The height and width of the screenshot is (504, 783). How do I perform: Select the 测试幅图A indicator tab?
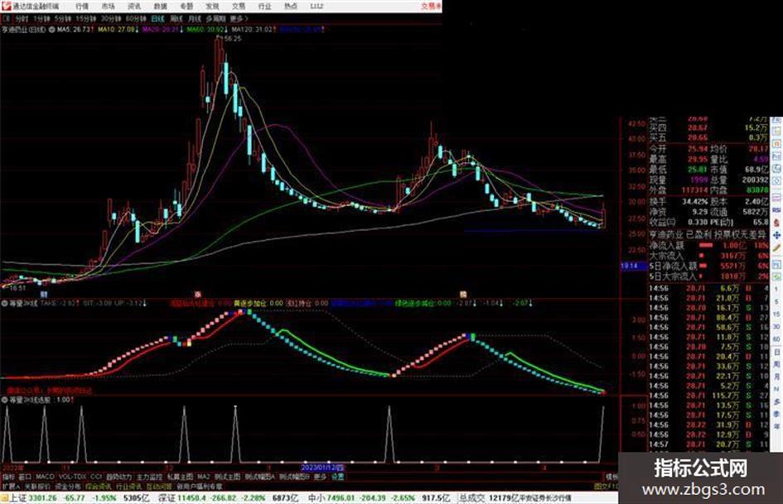coord(259,477)
